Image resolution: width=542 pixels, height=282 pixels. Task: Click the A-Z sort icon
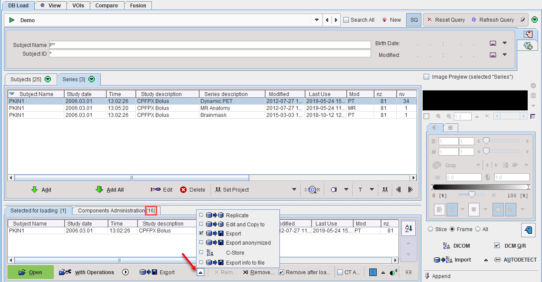[x=408, y=228]
